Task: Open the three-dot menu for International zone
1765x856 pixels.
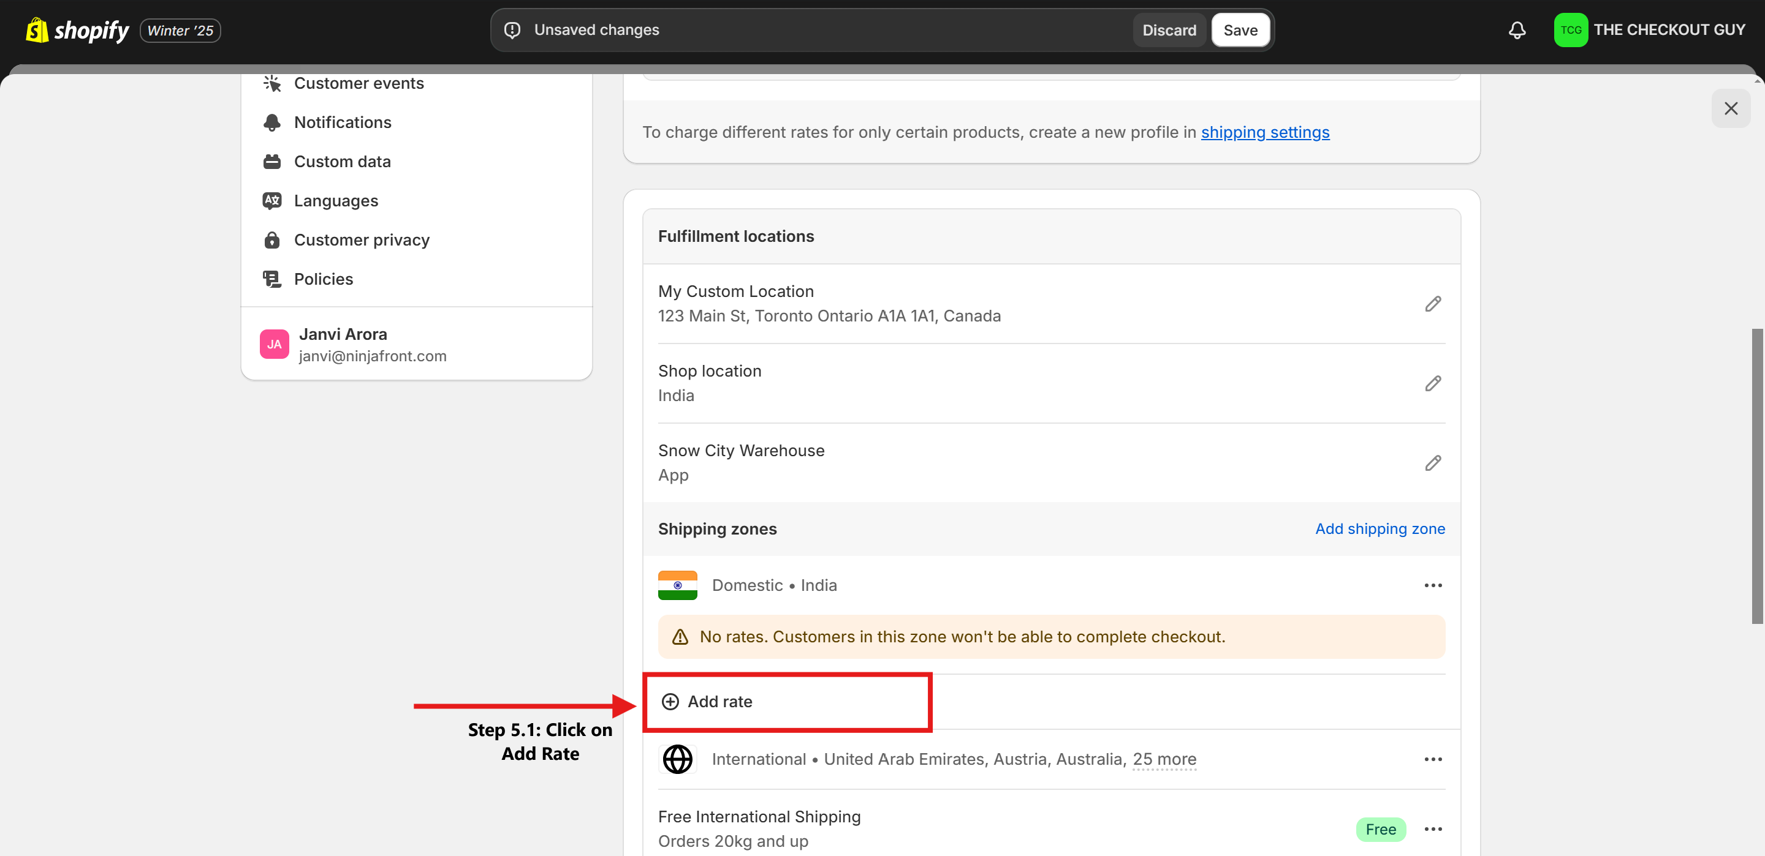Action: 1433,759
